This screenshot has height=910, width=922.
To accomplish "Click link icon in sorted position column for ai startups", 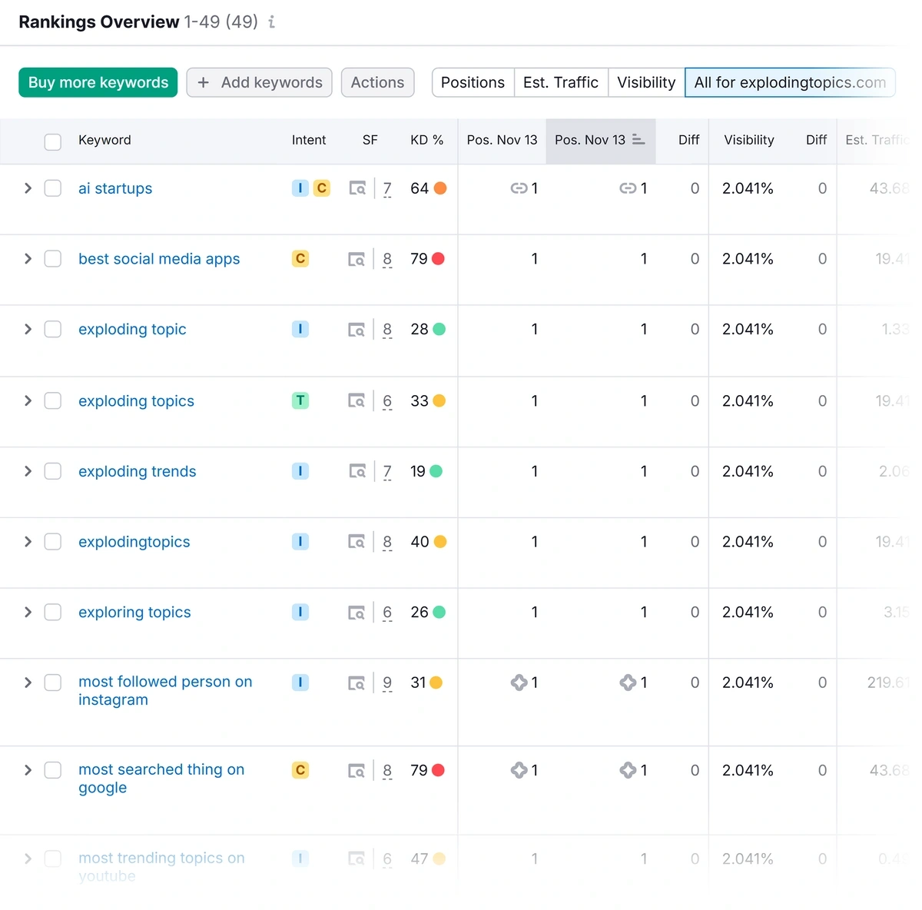I will click(x=628, y=188).
